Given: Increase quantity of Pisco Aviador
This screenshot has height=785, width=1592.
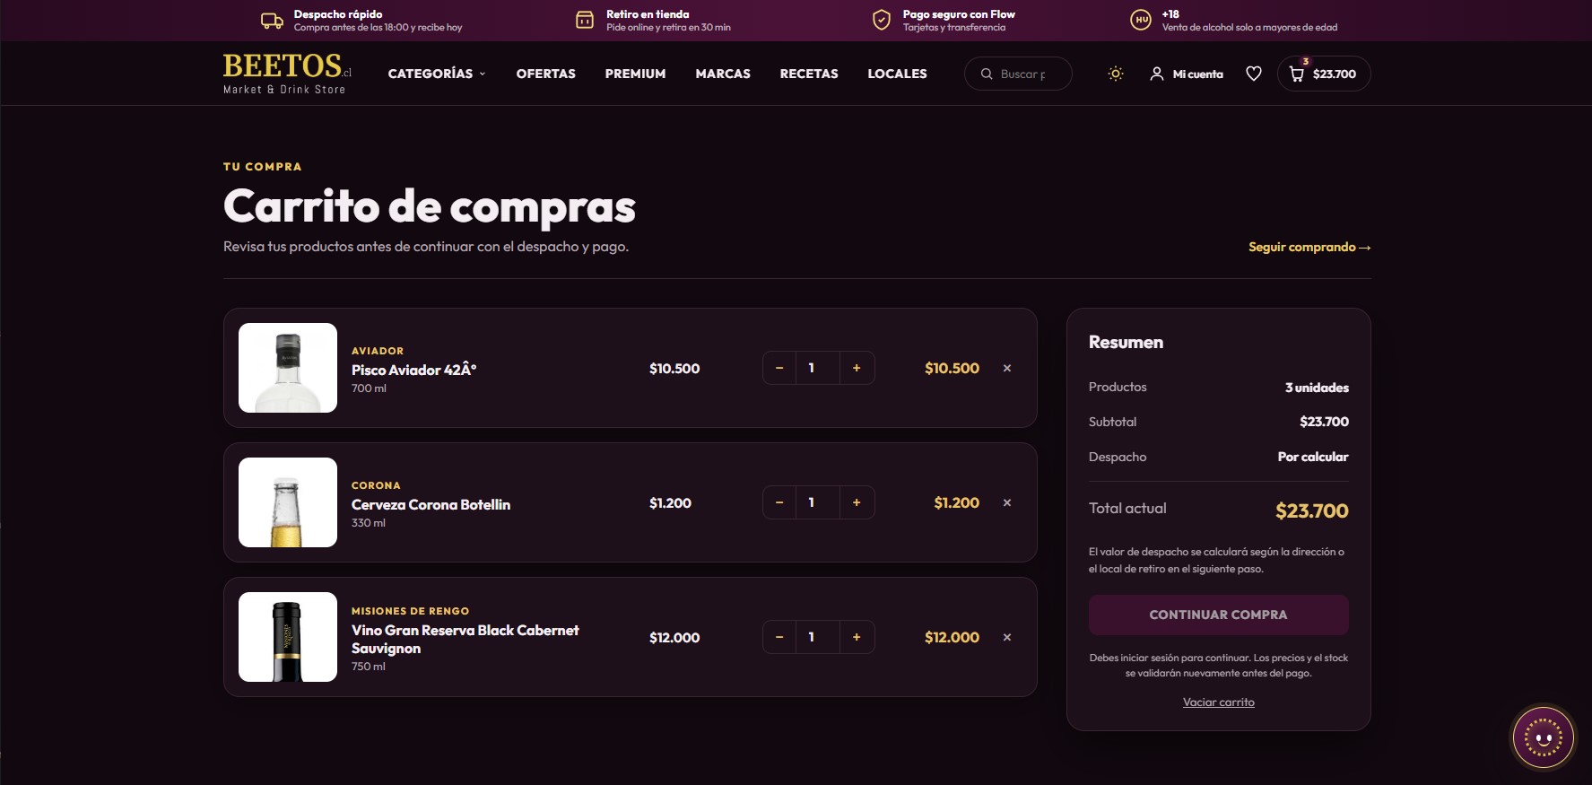Looking at the screenshot, I should [x=857, y=368].
